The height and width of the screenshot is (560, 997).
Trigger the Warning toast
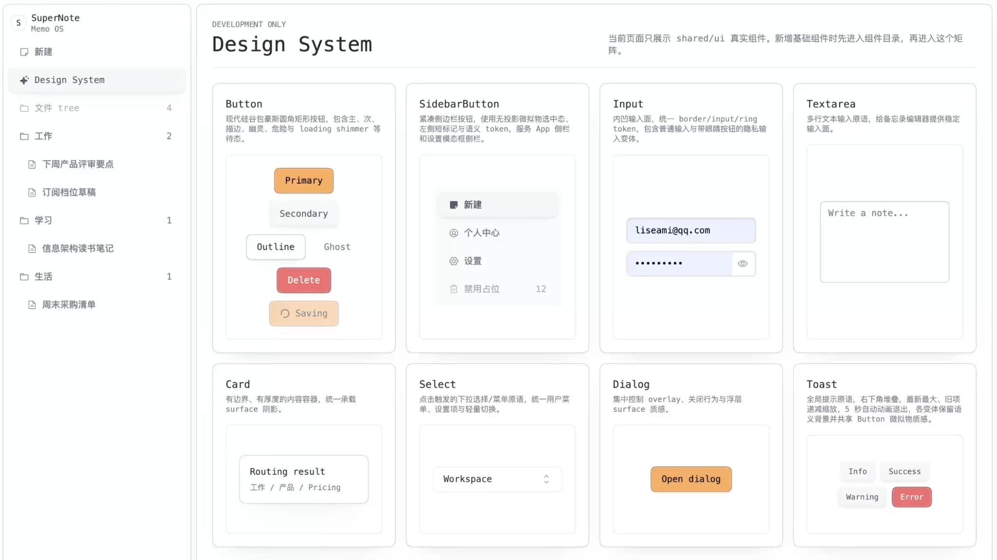pos(862,497)
